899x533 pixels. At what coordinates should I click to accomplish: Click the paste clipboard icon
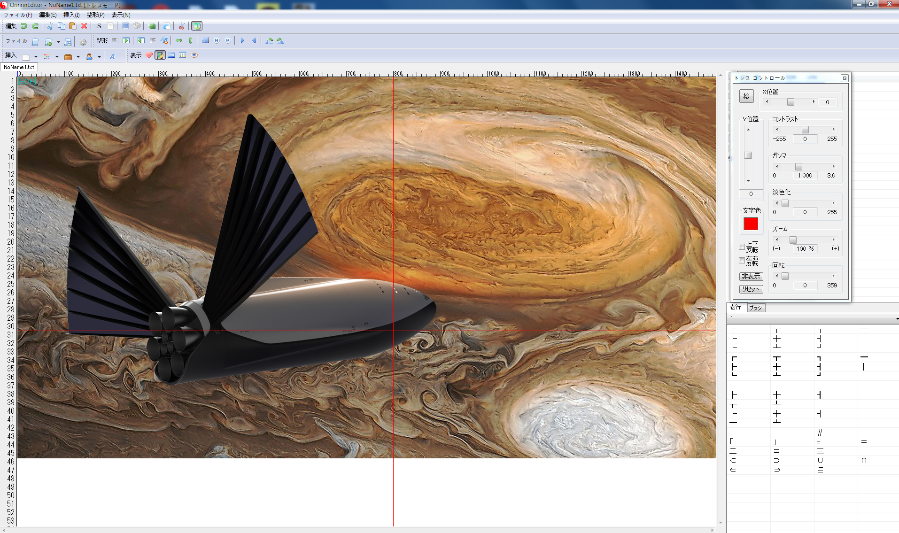tap(72, 26)
